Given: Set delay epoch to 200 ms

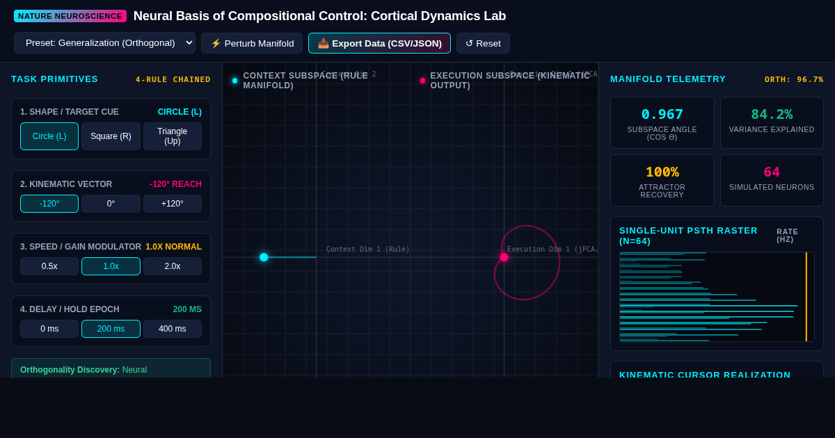Looking at the screenshot, I should click(x=111, y=329).
